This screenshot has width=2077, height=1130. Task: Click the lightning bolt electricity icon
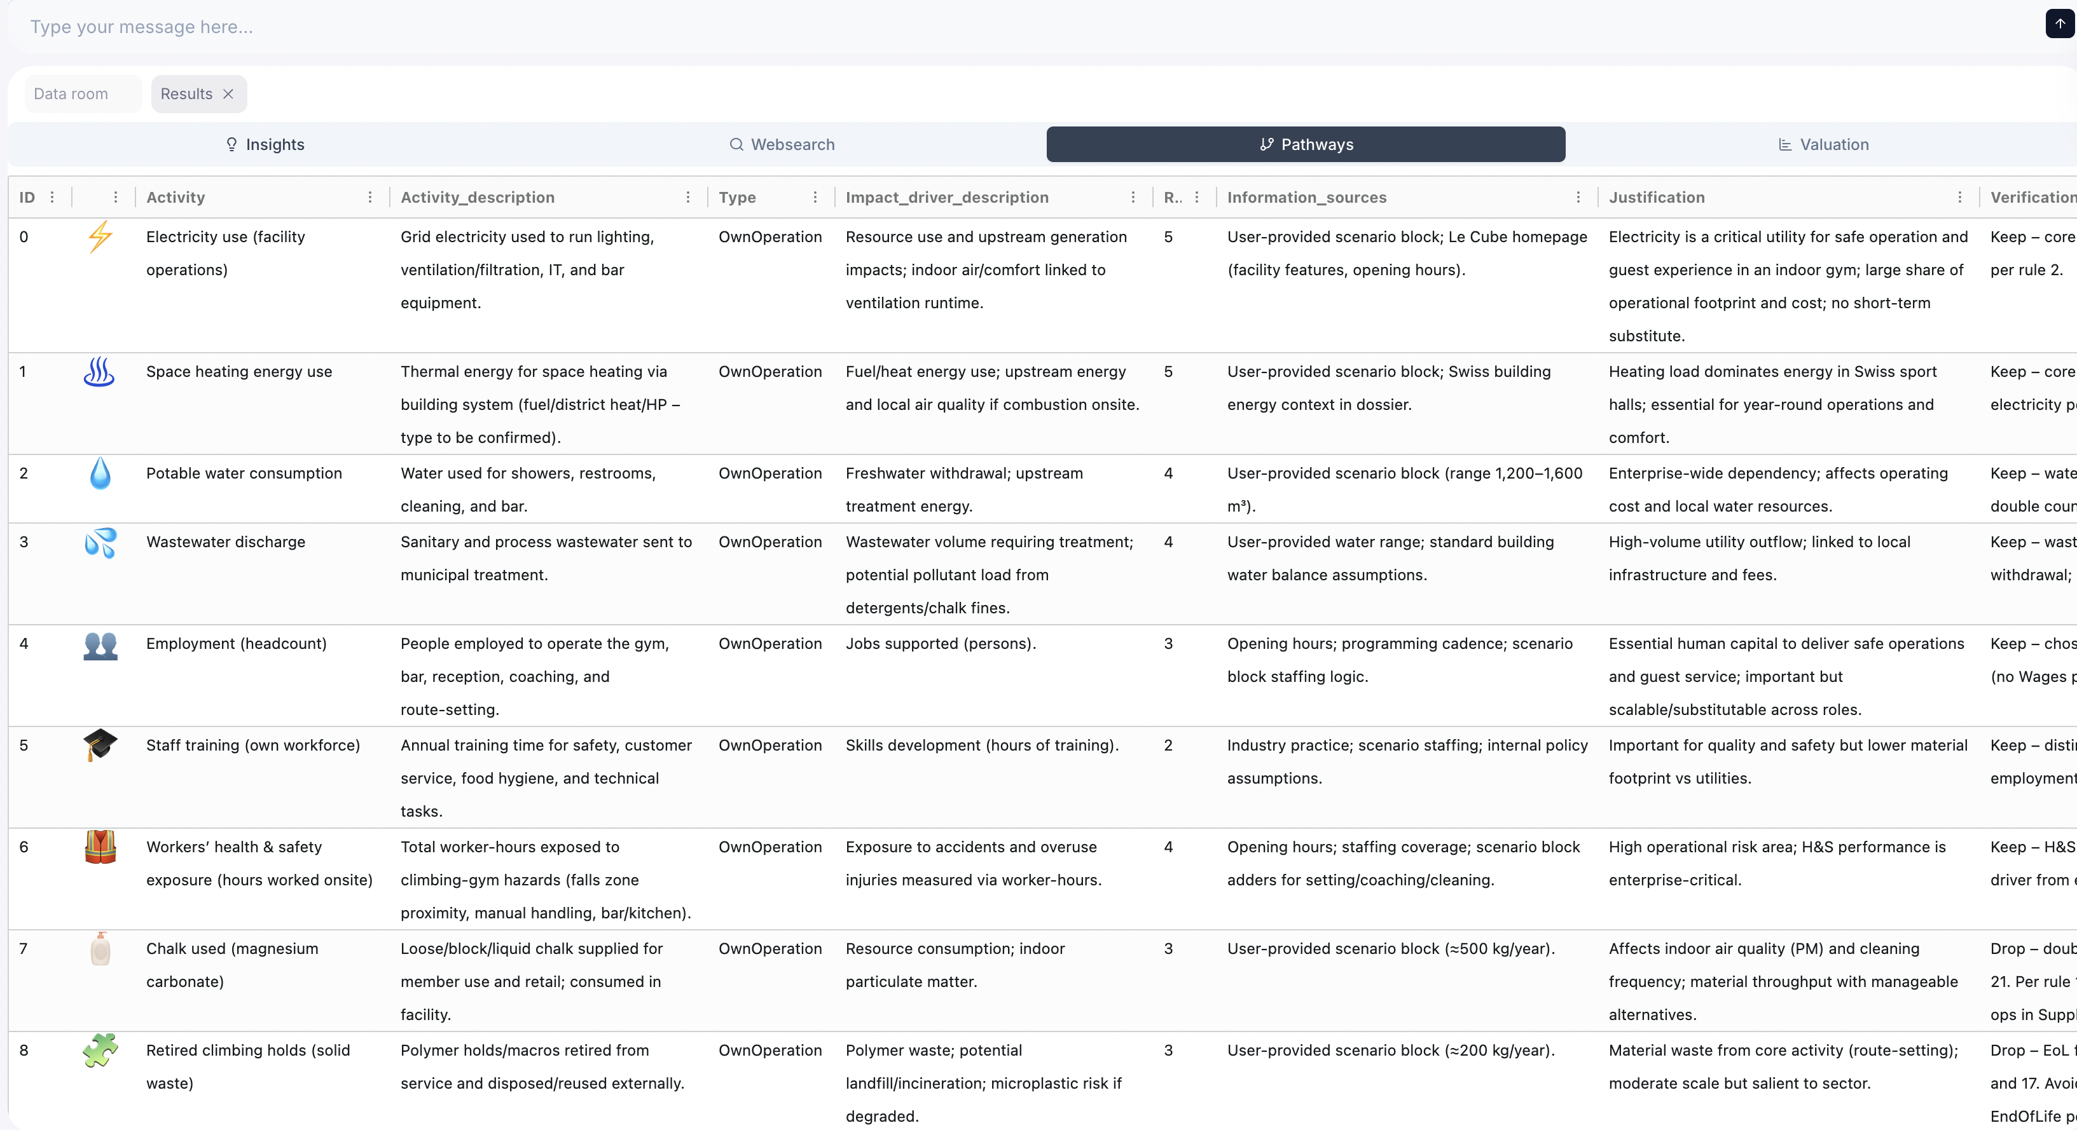(100, 237)
